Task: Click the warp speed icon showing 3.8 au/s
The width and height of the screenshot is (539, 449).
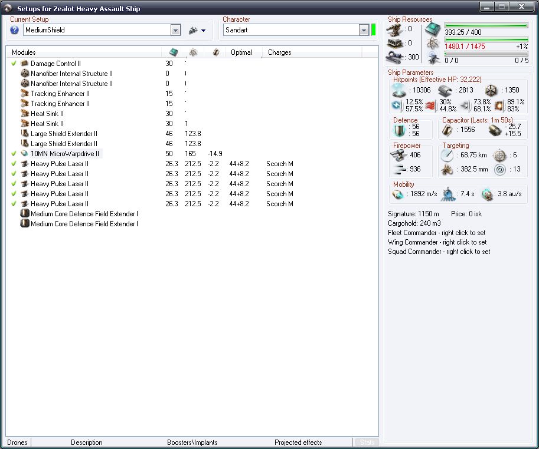Action: pos(486,194)
